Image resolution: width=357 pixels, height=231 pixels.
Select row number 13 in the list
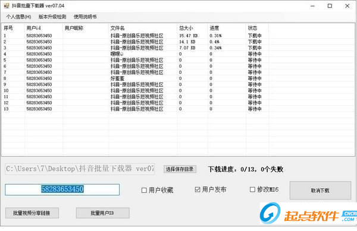tap(6, 109)
